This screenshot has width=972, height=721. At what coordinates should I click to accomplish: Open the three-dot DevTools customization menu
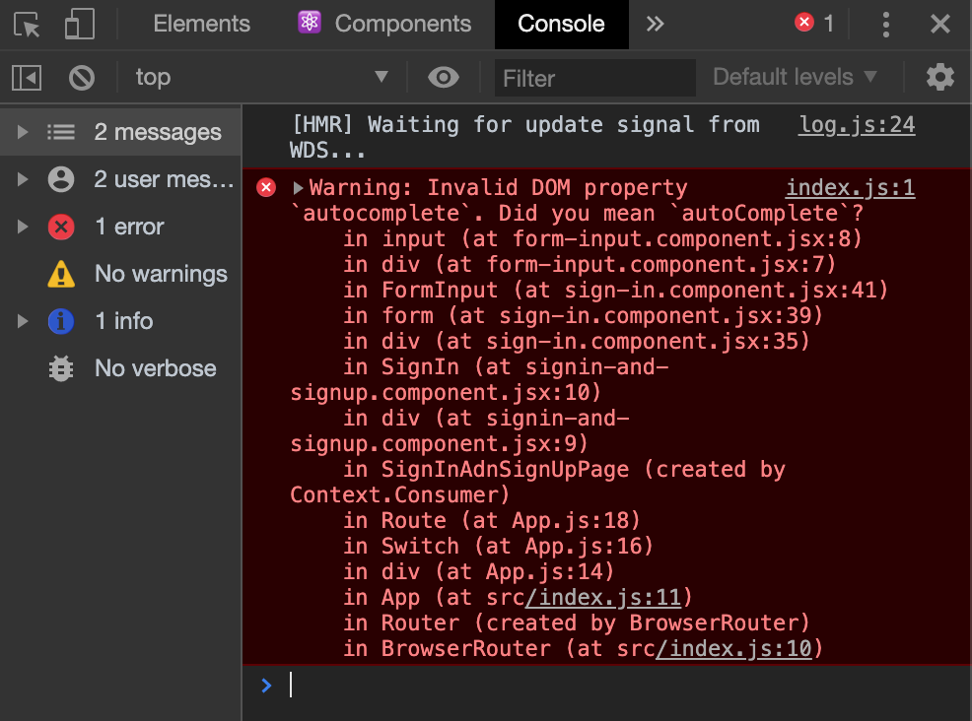(x=886, y=25)
